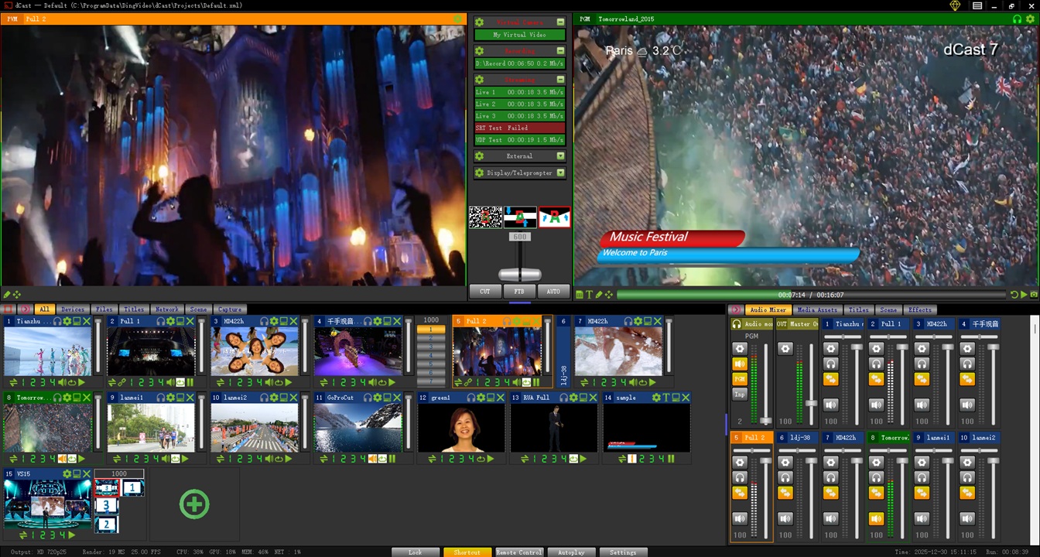
Task: Click the CUT transition button
Action: coord(485,292)
